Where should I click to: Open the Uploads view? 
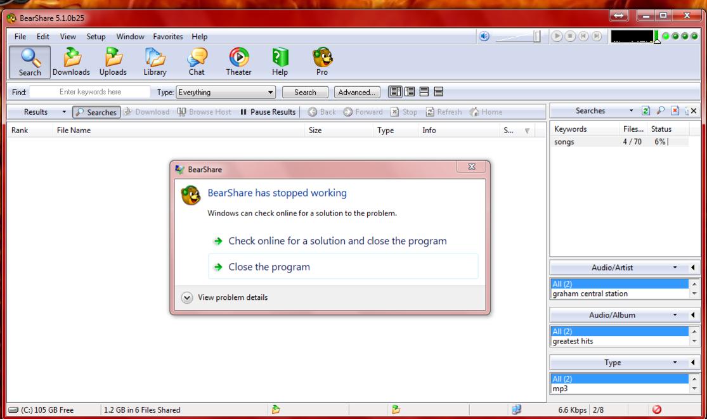pos(112,61)
